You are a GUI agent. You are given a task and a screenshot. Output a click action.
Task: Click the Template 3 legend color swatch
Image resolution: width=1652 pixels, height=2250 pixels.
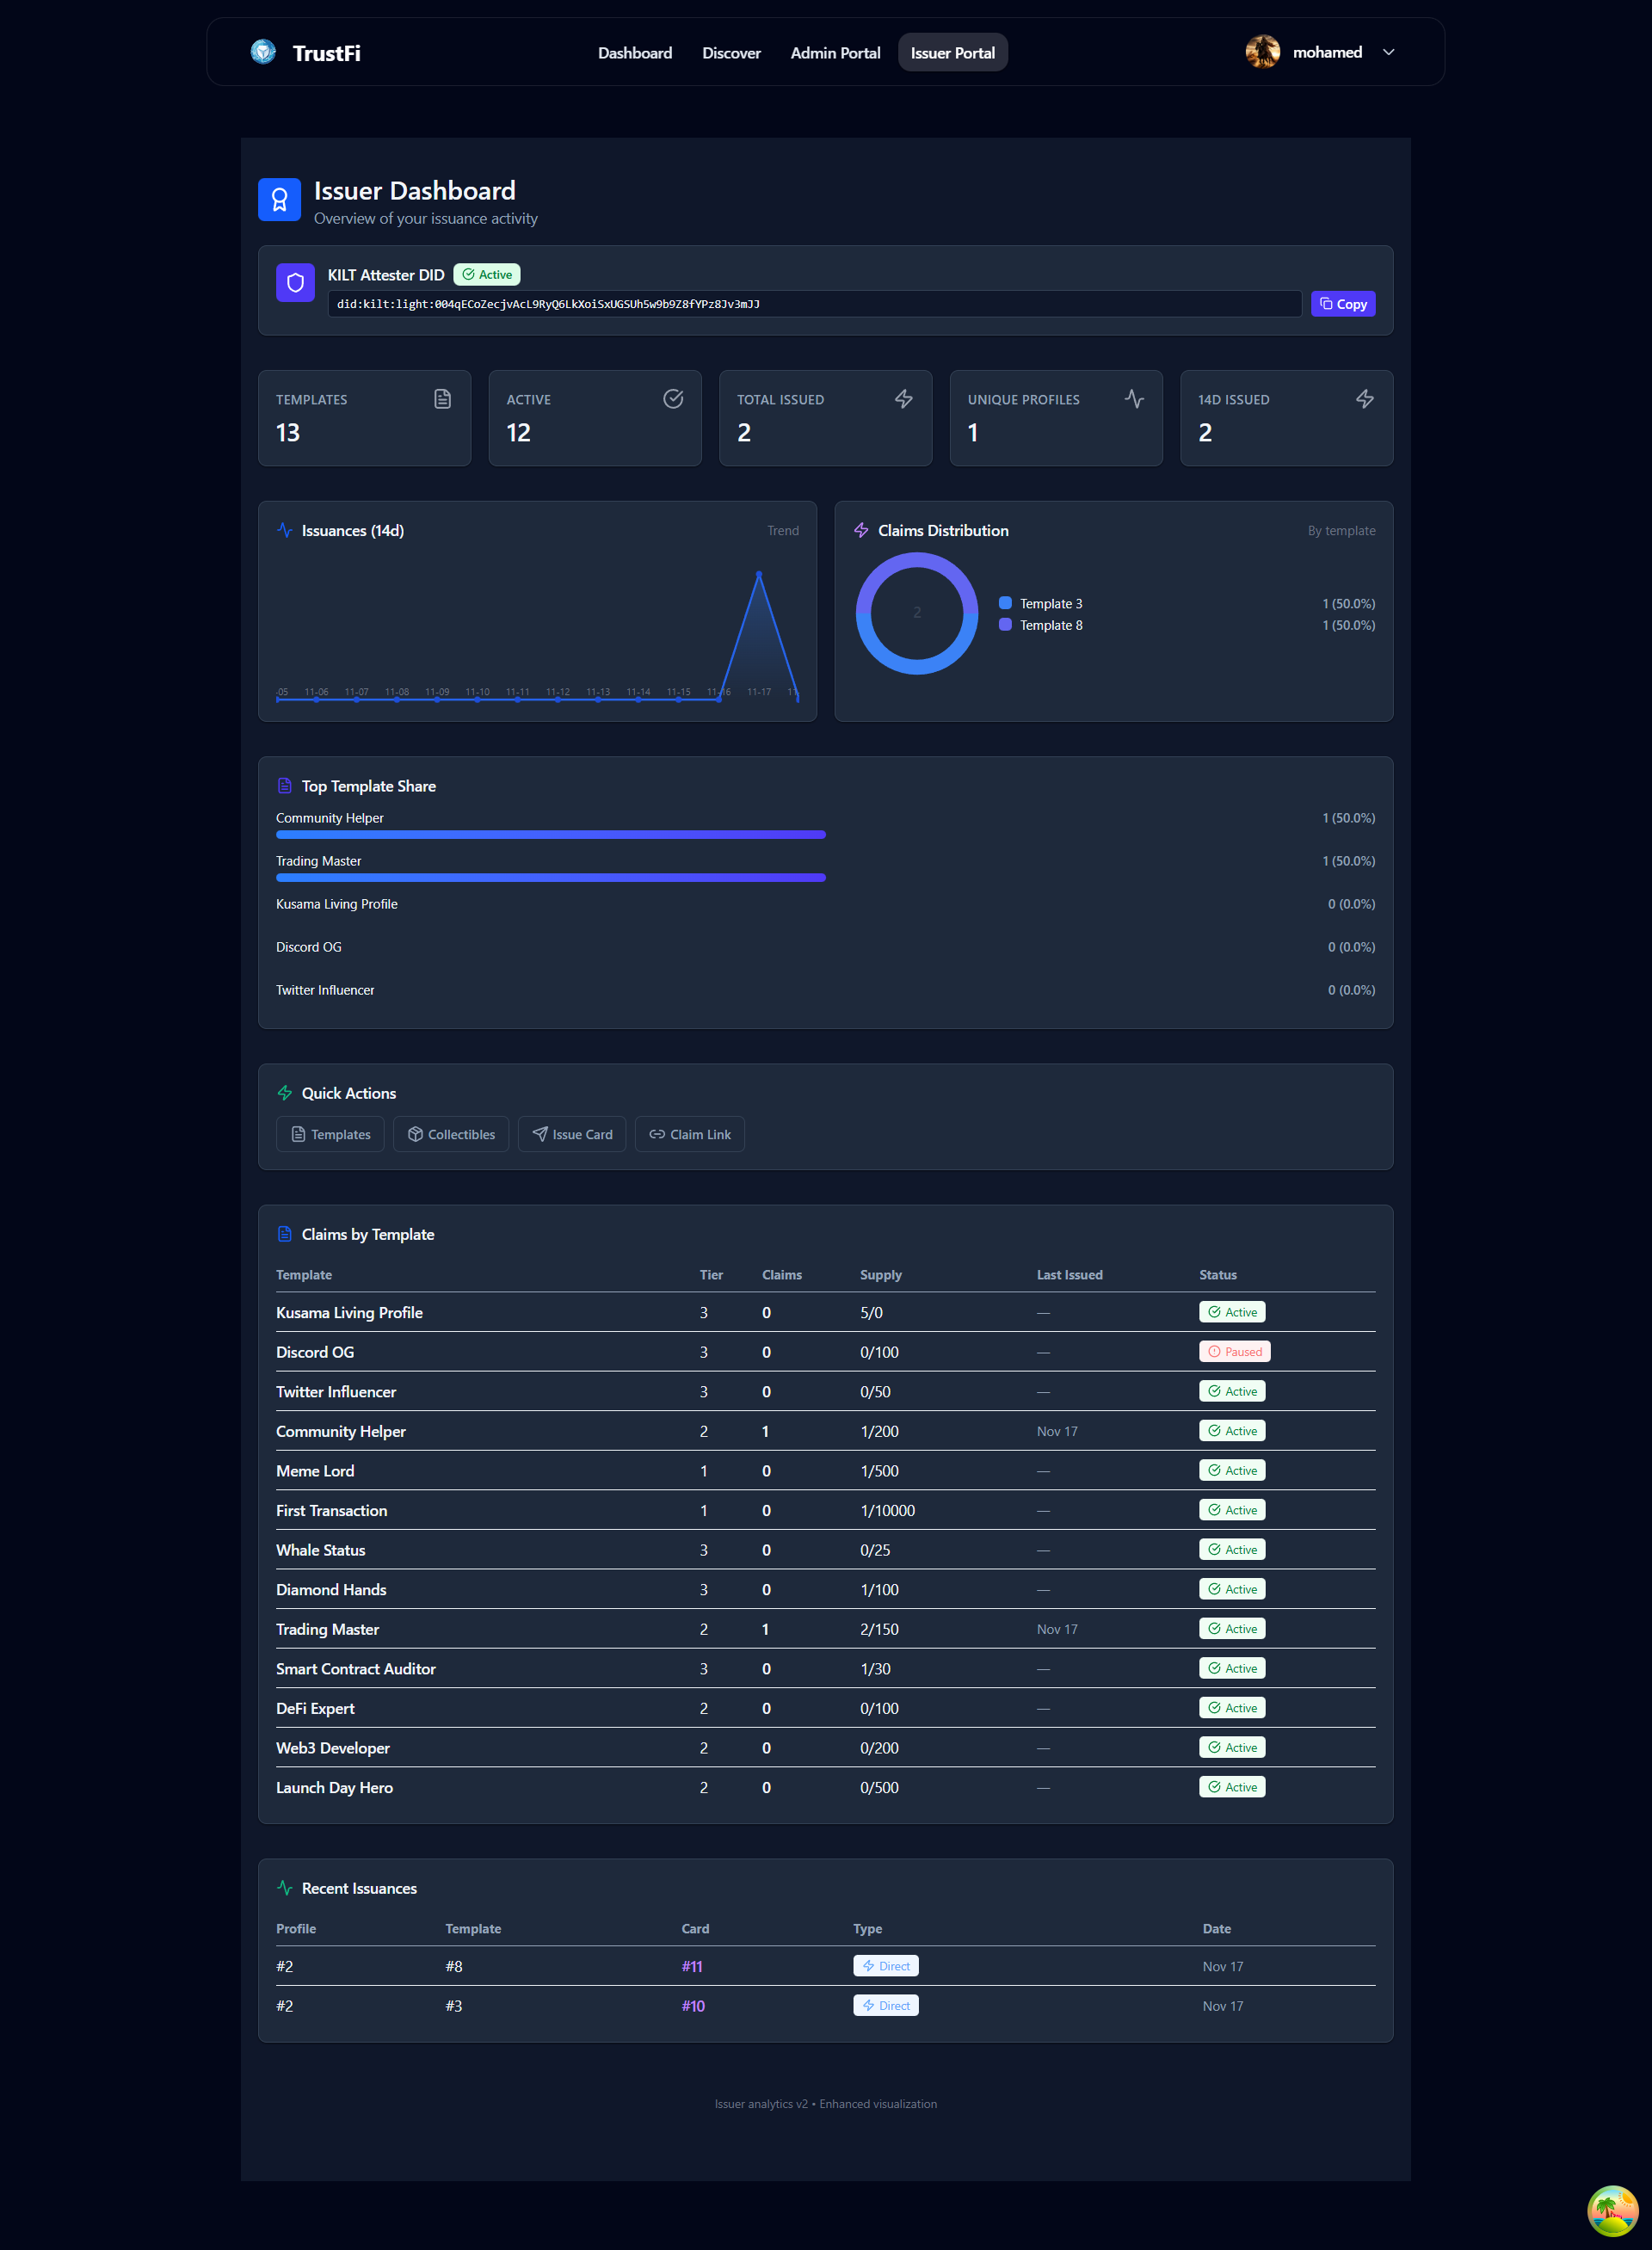[x=1005, y=603]
